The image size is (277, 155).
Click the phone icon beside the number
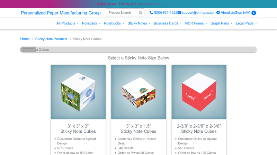151,13
